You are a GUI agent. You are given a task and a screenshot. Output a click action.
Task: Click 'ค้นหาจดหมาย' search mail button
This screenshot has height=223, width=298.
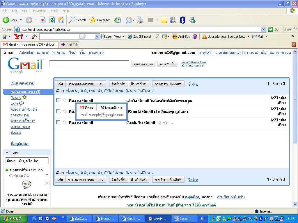coord(143,64)
